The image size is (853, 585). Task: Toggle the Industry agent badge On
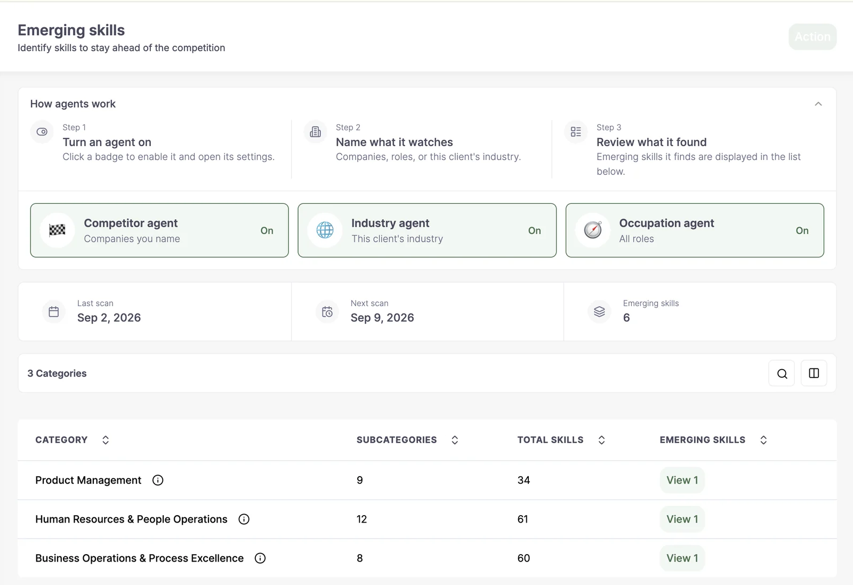click(427, 230)
